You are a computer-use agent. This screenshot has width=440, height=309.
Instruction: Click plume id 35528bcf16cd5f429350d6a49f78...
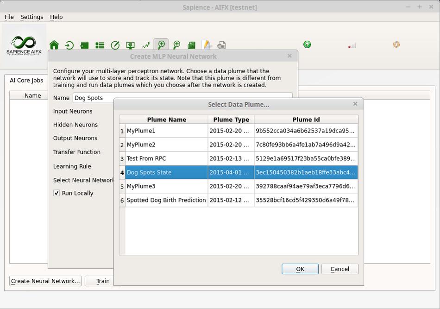point(306,200)
